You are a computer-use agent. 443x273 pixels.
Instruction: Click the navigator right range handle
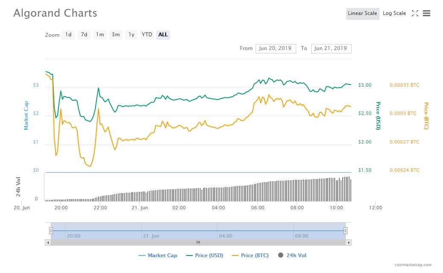pos(345,231)
